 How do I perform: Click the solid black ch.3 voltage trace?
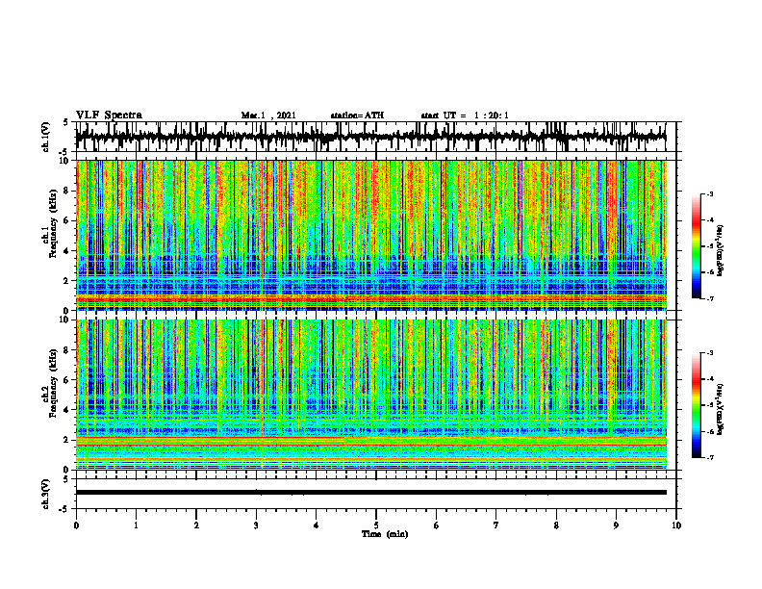[x=371, y=493]
